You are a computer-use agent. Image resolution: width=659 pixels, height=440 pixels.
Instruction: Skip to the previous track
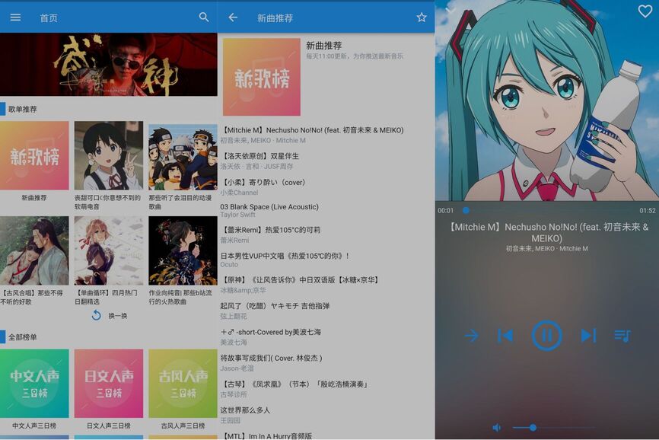505,336
